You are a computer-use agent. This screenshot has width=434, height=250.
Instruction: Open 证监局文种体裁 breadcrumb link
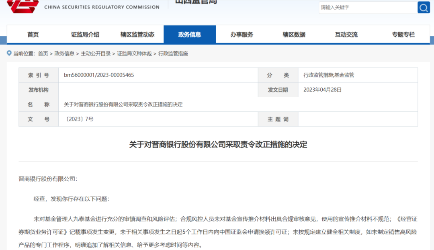134,53
